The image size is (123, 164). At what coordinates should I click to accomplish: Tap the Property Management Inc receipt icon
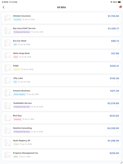[8, 155]
